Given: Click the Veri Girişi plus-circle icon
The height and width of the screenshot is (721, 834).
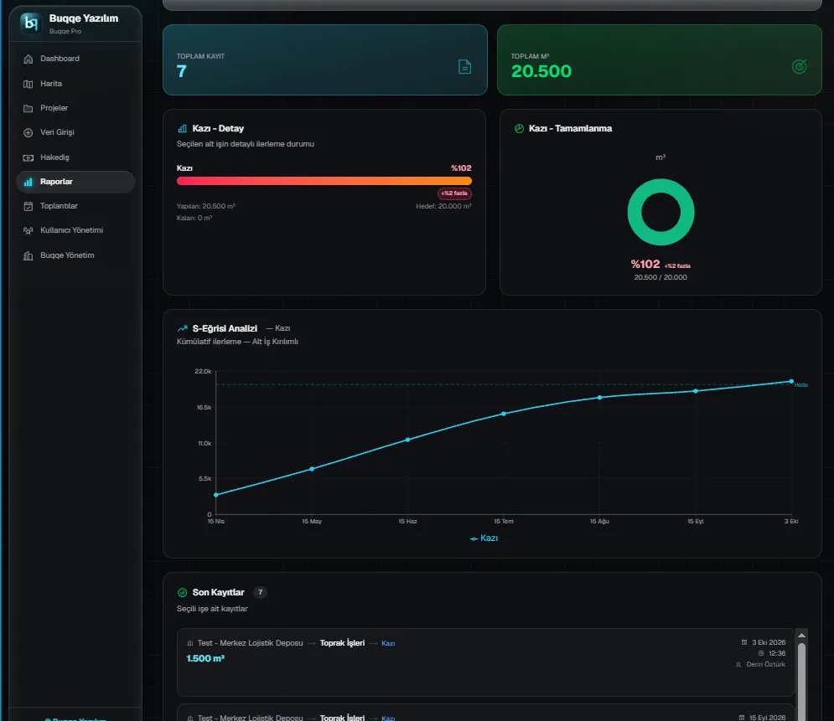Looking at the screenshot, I should (28, 133).
